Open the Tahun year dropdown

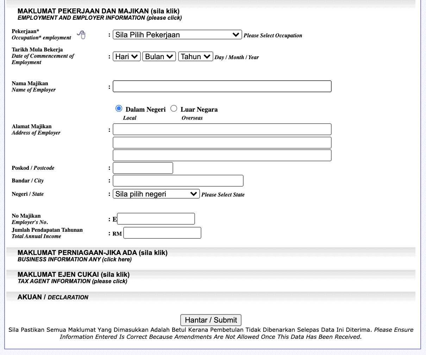tap(195, 56)
